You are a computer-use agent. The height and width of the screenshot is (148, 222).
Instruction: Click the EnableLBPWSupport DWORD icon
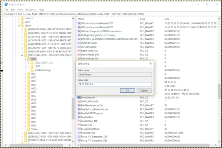pos(79,113)
